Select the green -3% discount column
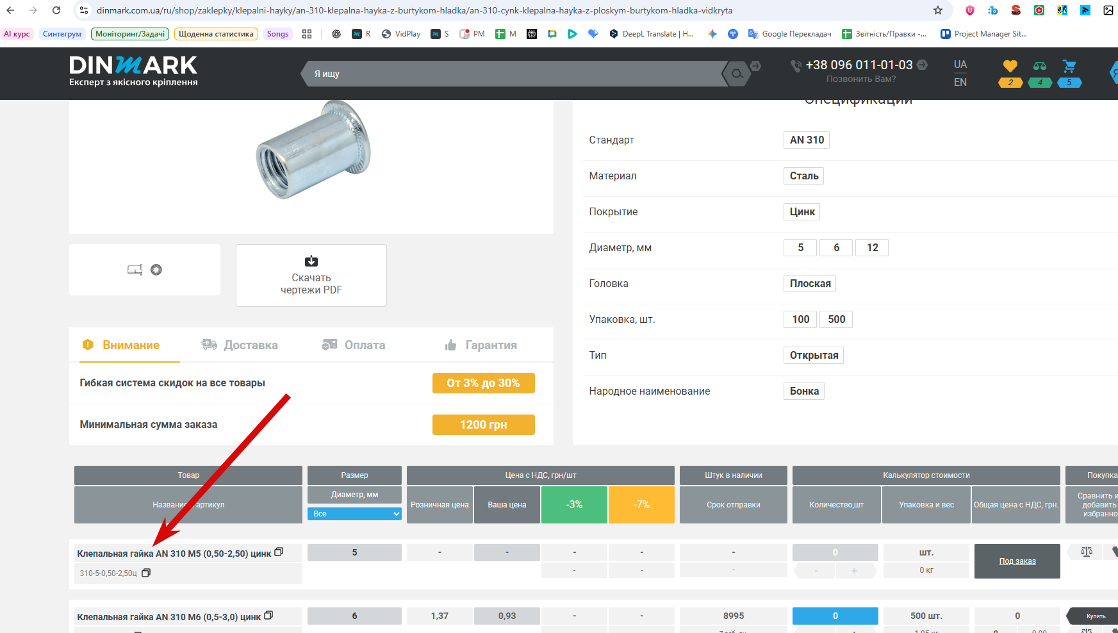Image resolution: width=1118 pixels, height=633 pixels. 574,505
